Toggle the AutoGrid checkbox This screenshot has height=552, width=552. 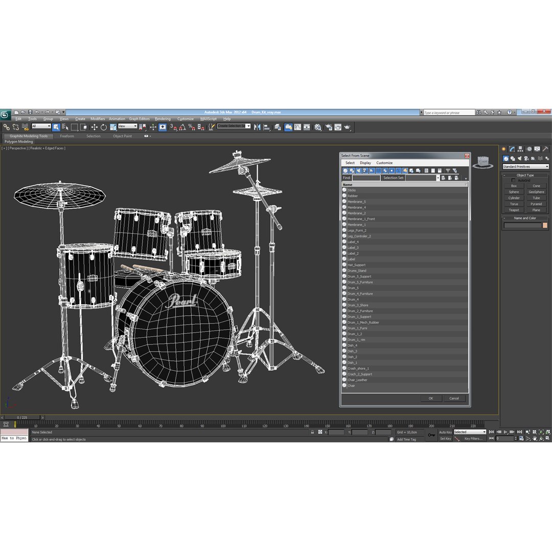513,180
